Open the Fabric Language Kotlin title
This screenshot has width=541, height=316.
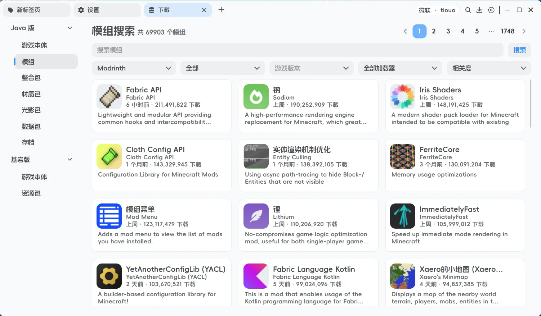point(314,269)
